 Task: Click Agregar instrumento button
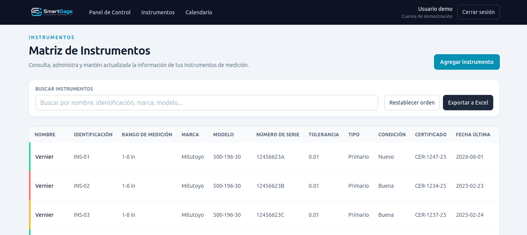[467, 62]
